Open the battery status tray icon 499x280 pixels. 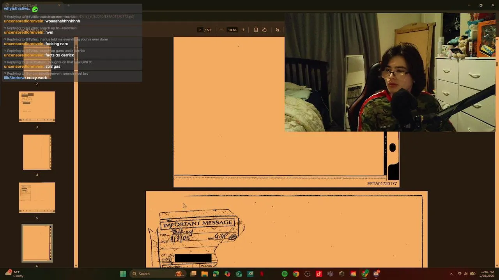[x=472, y=274]
